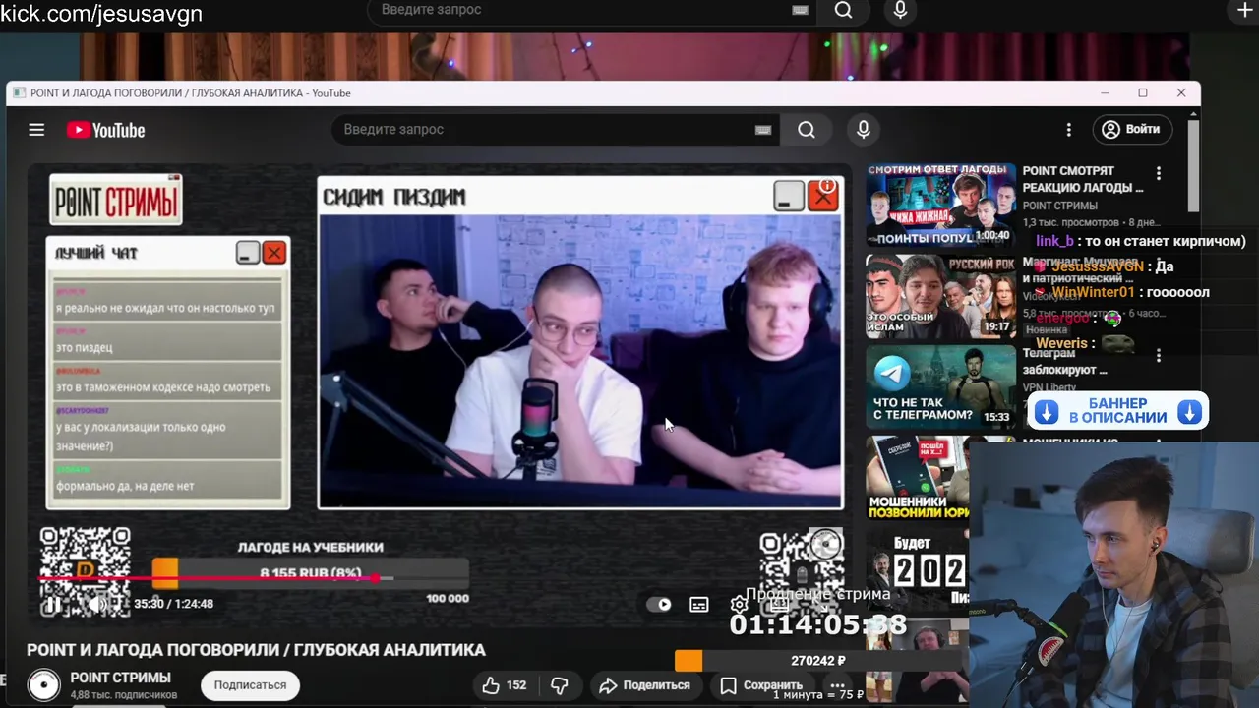
Task: Open the POINT СТРИМЫ channel avatar below video
Action: pos(43,685)
